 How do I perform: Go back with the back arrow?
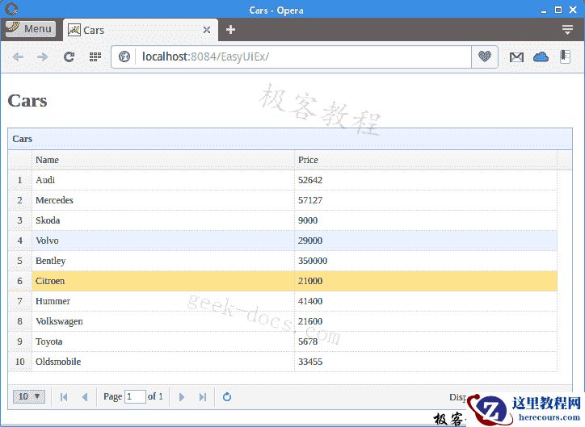pos(18,57)
